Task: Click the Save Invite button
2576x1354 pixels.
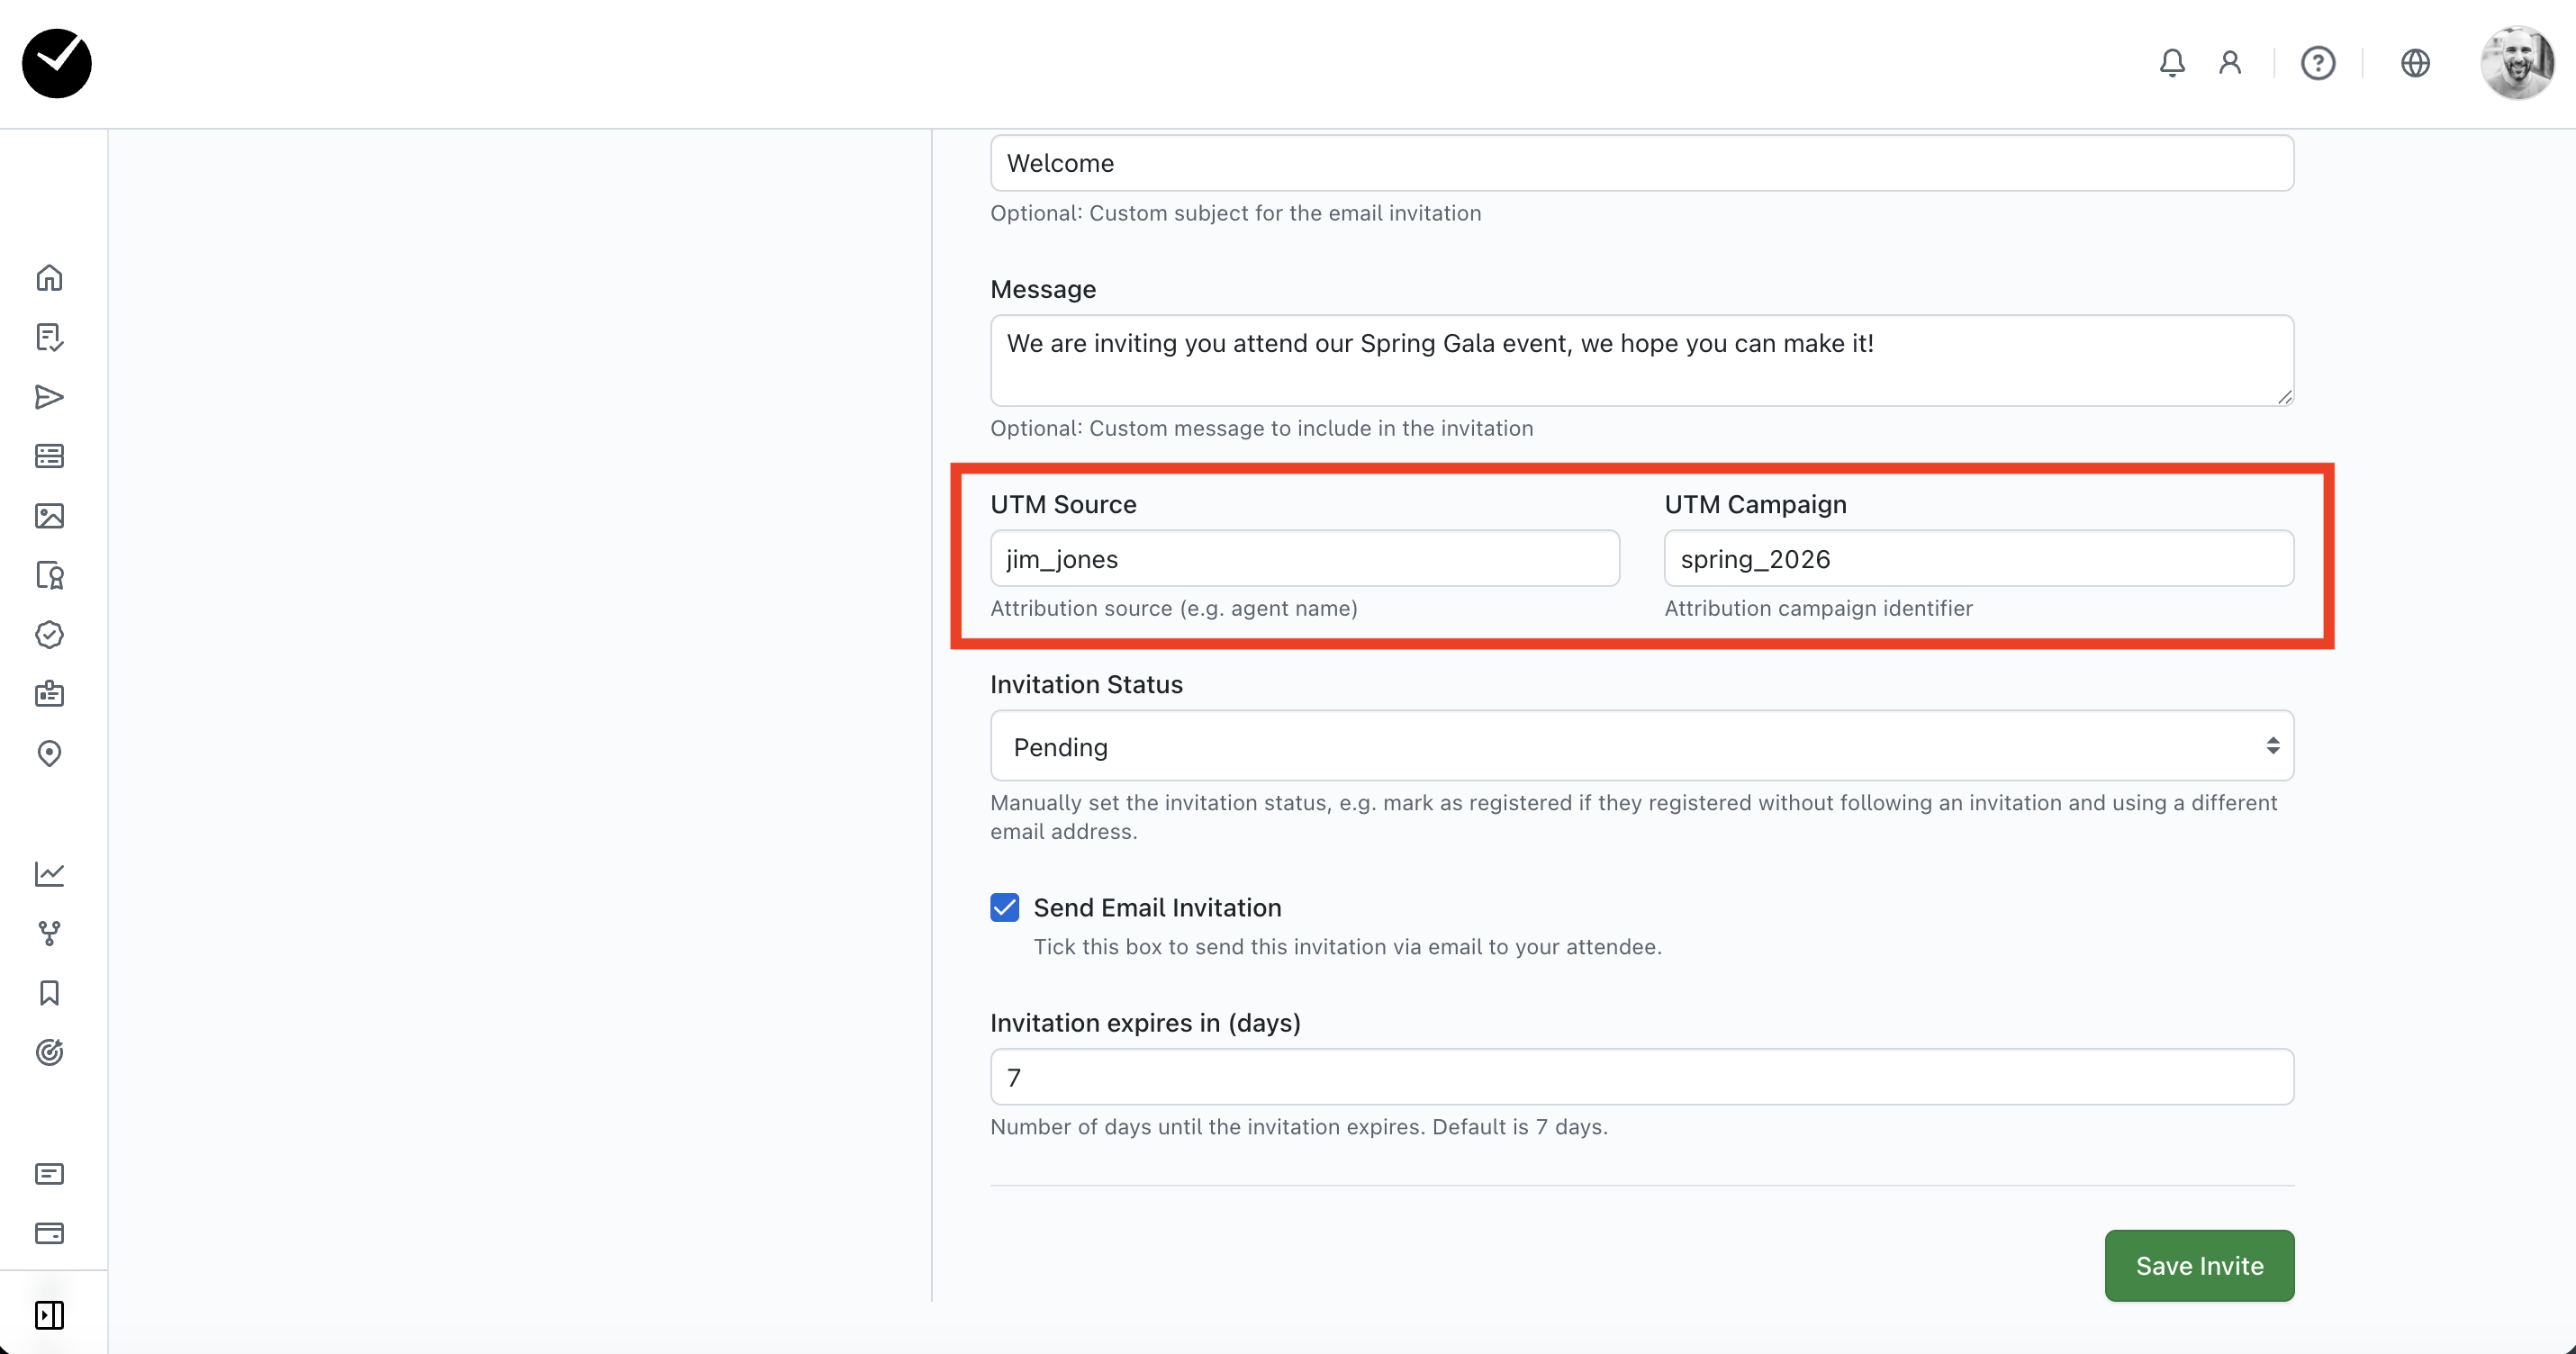Action: [x=2199, y=1265]
